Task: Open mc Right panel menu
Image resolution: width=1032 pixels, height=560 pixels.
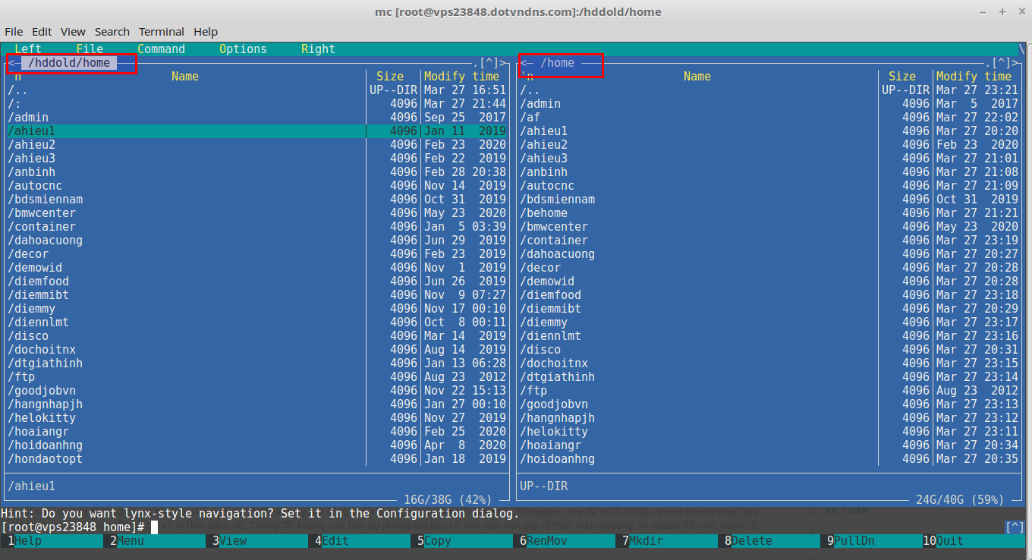Action: pyautogui.click(x=318, y=49)
